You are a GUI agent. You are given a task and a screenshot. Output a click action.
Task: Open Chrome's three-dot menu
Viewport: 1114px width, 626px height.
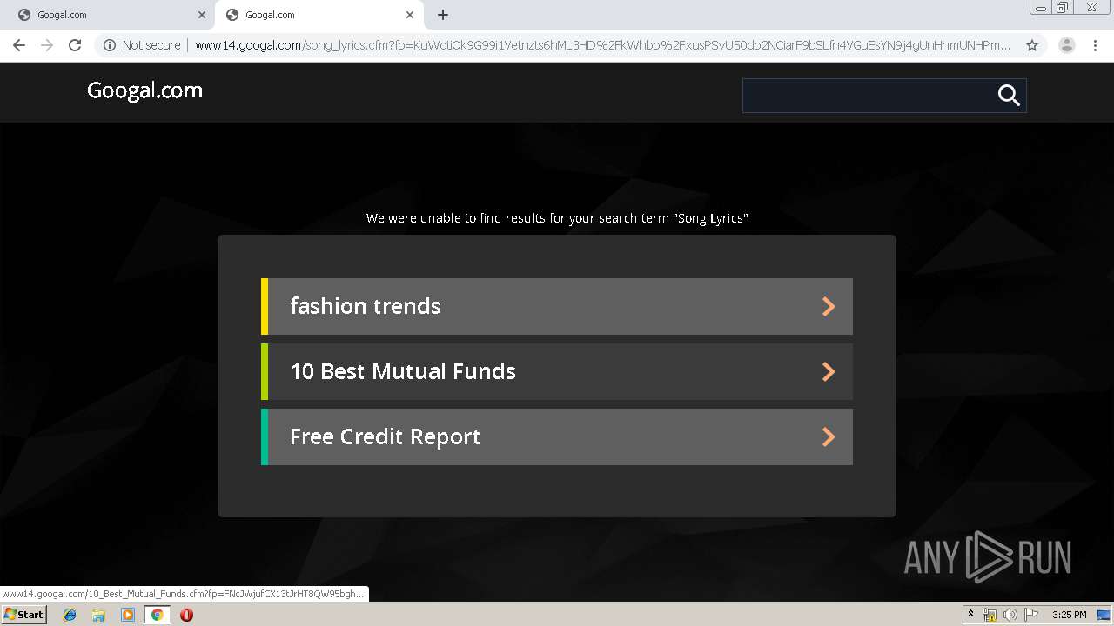tap(1095, 45)
